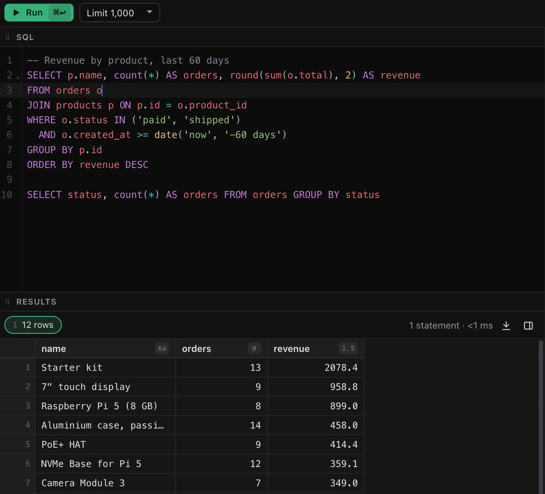Click the AND o.created_at line
Screen dimensions: 545x494
click(163, 135)
